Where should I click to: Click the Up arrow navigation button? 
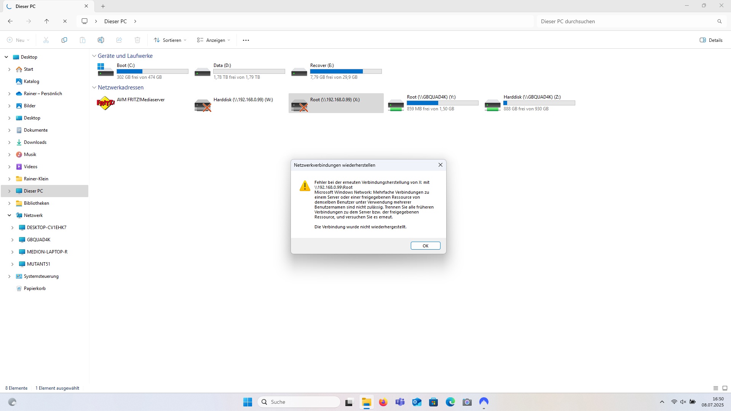tap(46, 21)
